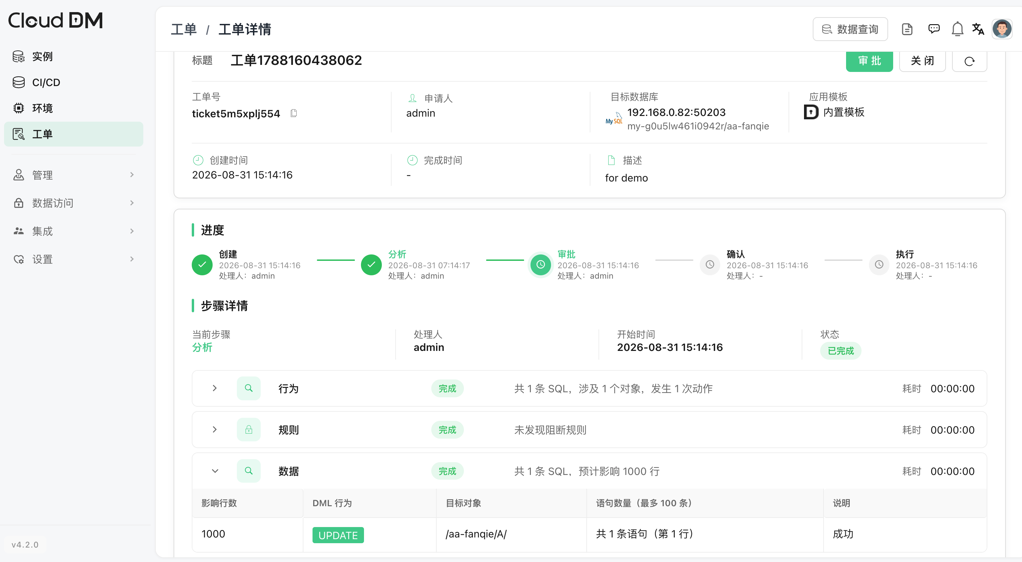Viewport: 1022px width, 562px height.
Task: Click the 设置 settings icon
Action: [x=19, y=259]
